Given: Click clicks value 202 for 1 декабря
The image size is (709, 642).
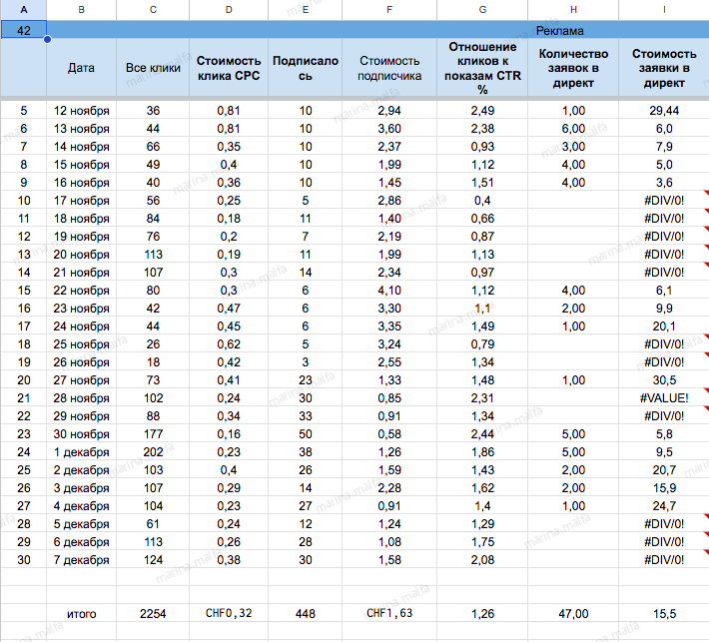Looking at the screenshot, I should (x=153, y=452).
